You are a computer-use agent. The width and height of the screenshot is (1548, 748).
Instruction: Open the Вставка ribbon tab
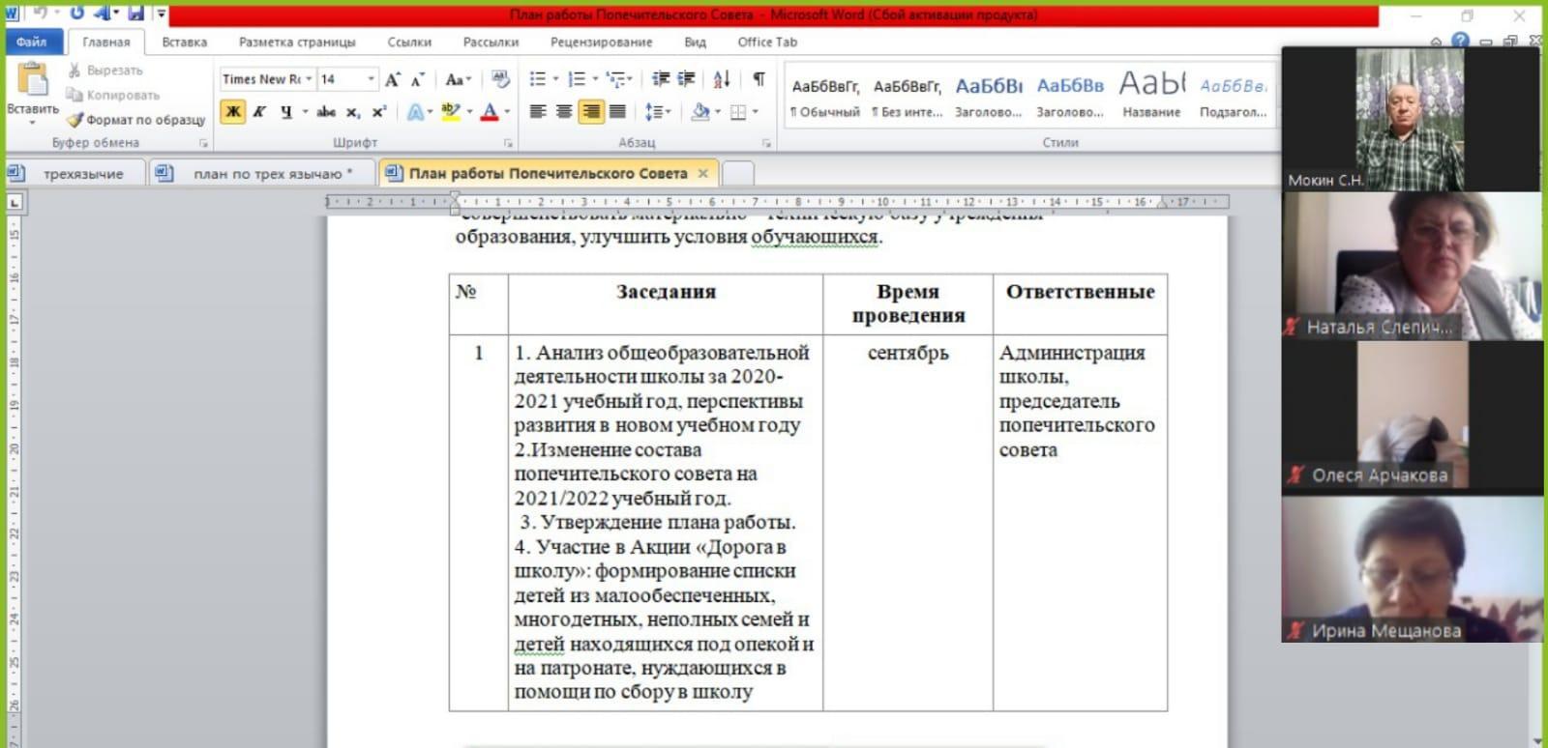coord(184,42)
